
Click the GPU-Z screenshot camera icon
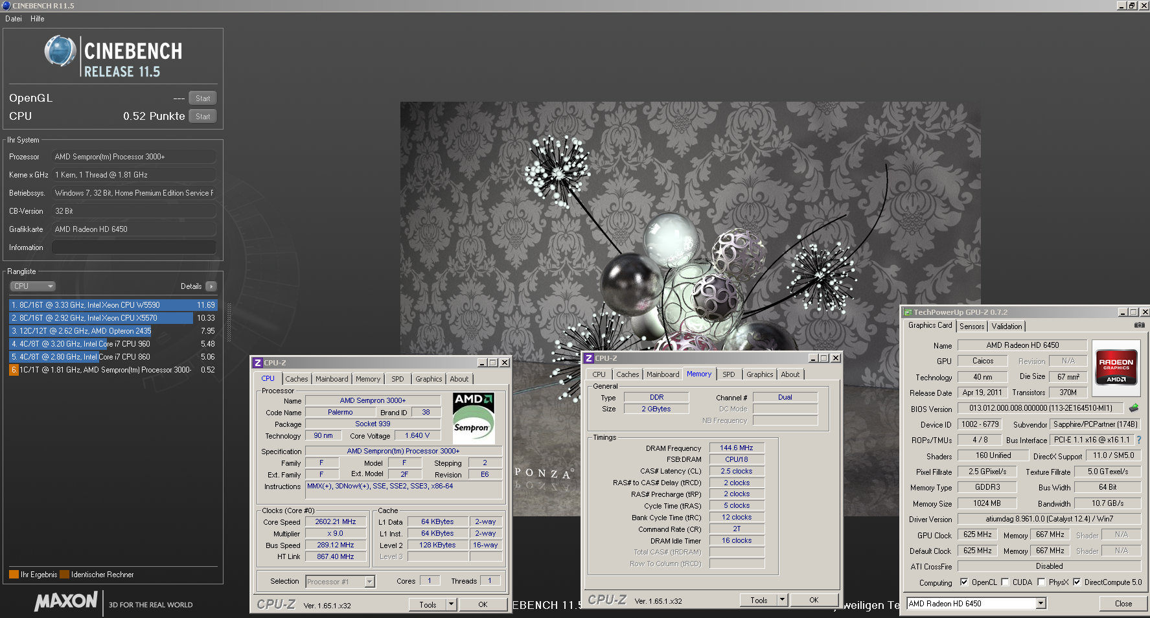[x=1139, y=325]
